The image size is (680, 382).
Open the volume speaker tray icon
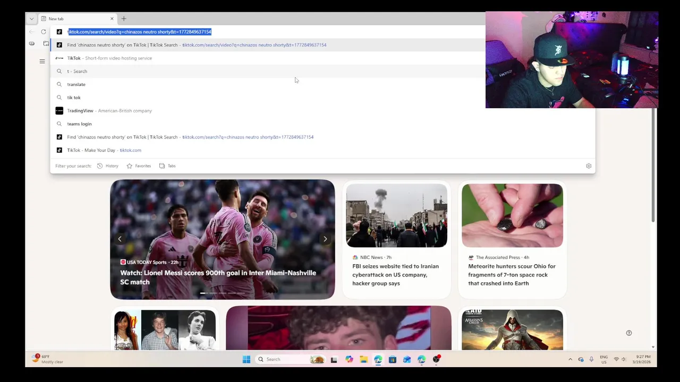[x=624, y=359]
